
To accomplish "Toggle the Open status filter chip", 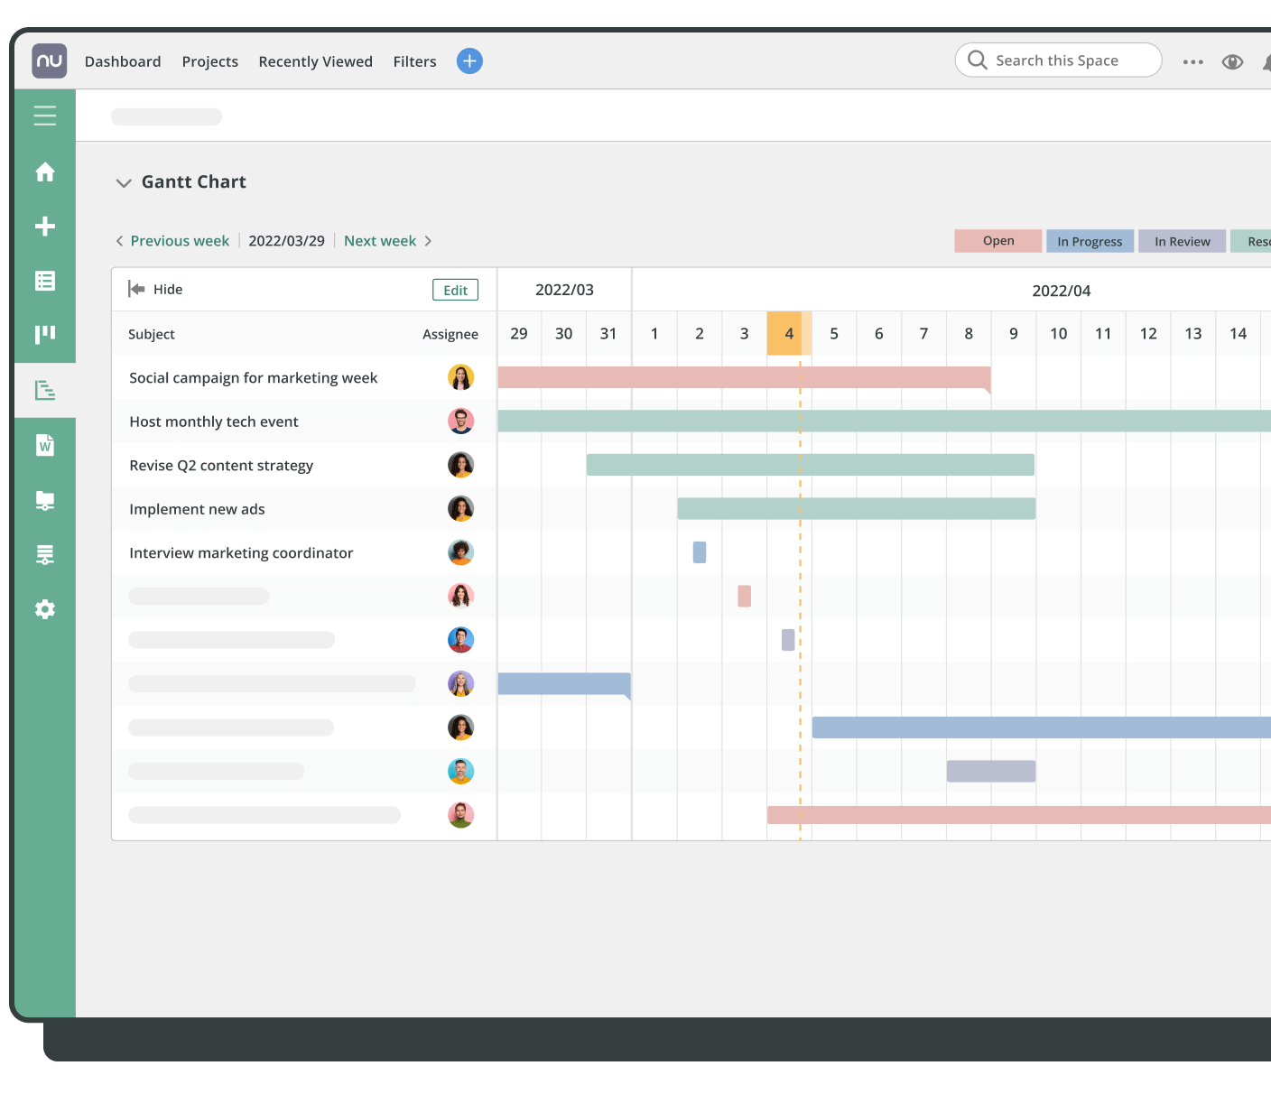I will point(997,240).
